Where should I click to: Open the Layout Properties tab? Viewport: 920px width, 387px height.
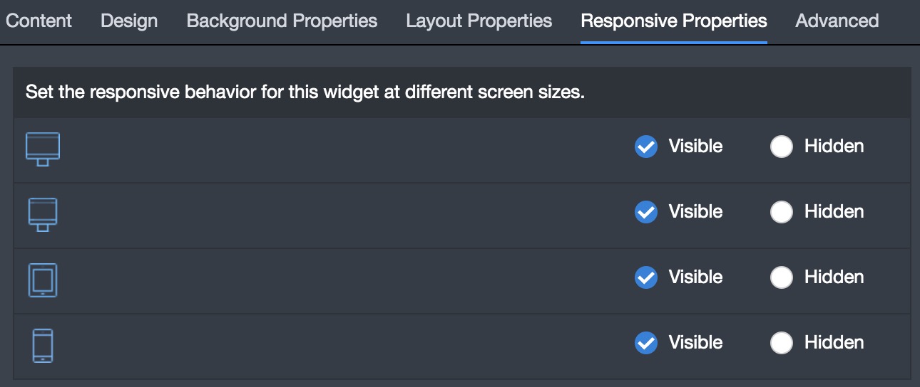[x=479, y=21]
